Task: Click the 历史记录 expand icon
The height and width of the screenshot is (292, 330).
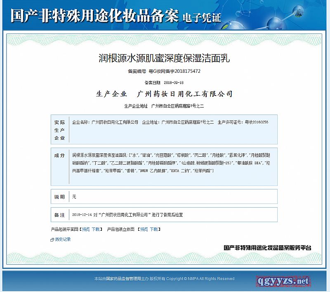Action: click(52, 239)
